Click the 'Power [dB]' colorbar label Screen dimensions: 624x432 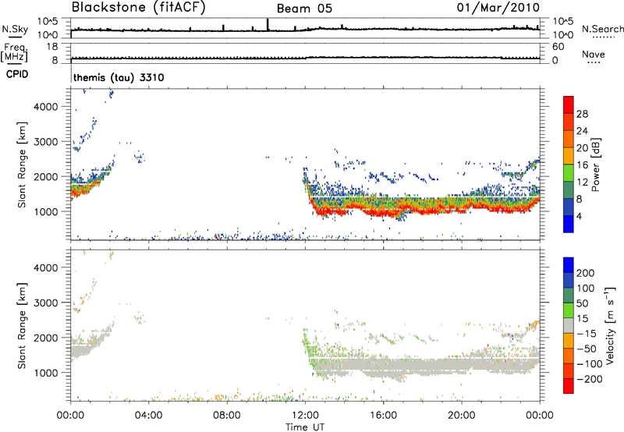[596, 165]
